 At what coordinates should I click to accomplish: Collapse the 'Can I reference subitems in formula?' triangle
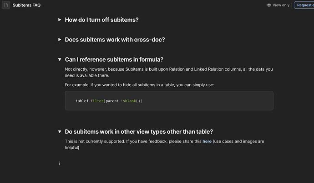point(60,59)
